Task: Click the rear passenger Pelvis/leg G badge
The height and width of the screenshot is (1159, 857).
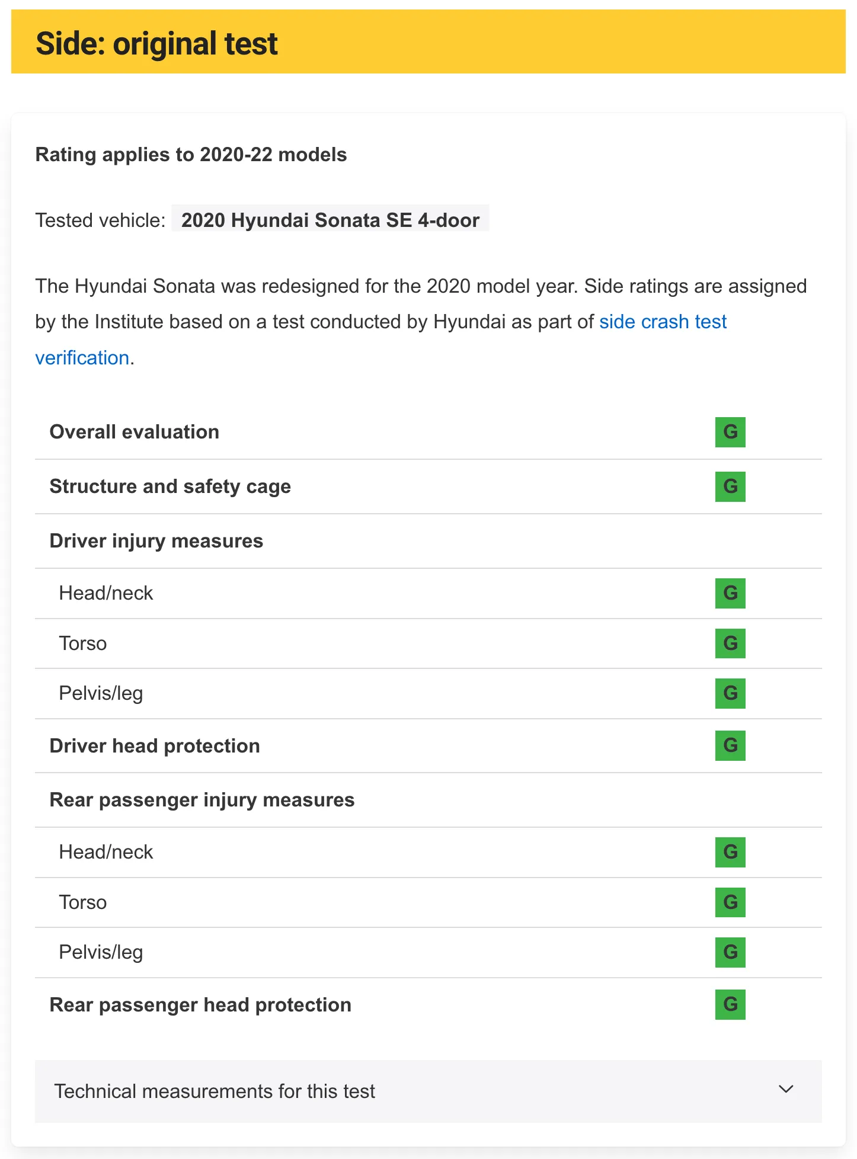Action: 730,952
